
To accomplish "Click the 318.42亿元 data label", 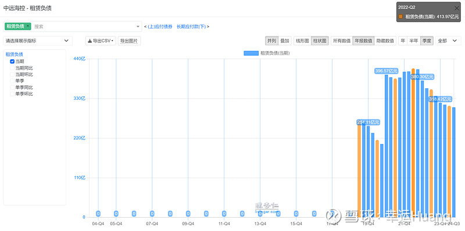I will (441, 99).
